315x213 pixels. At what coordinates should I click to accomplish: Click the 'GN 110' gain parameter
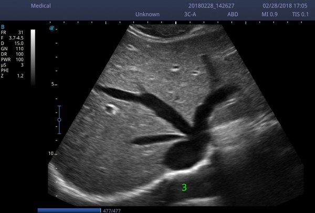pyautogui.click(x=12, y=49)
